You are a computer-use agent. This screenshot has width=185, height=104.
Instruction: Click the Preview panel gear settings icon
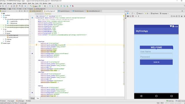pos(182,11)
